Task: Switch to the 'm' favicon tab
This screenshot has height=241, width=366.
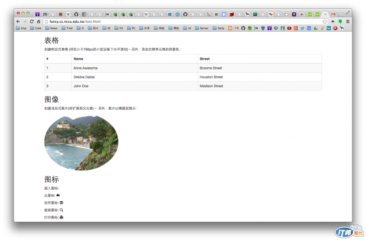Action: click(x=45, y=14)
